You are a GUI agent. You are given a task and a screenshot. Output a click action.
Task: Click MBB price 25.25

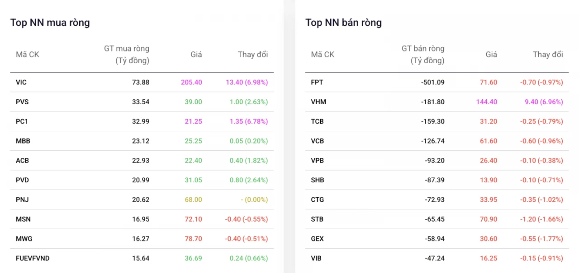193,141
